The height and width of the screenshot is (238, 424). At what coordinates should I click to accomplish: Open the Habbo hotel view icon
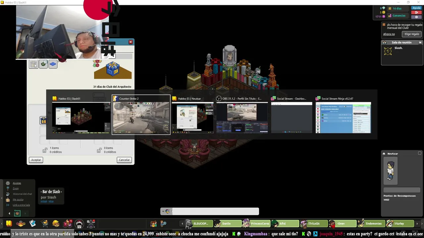coord(9,224)
